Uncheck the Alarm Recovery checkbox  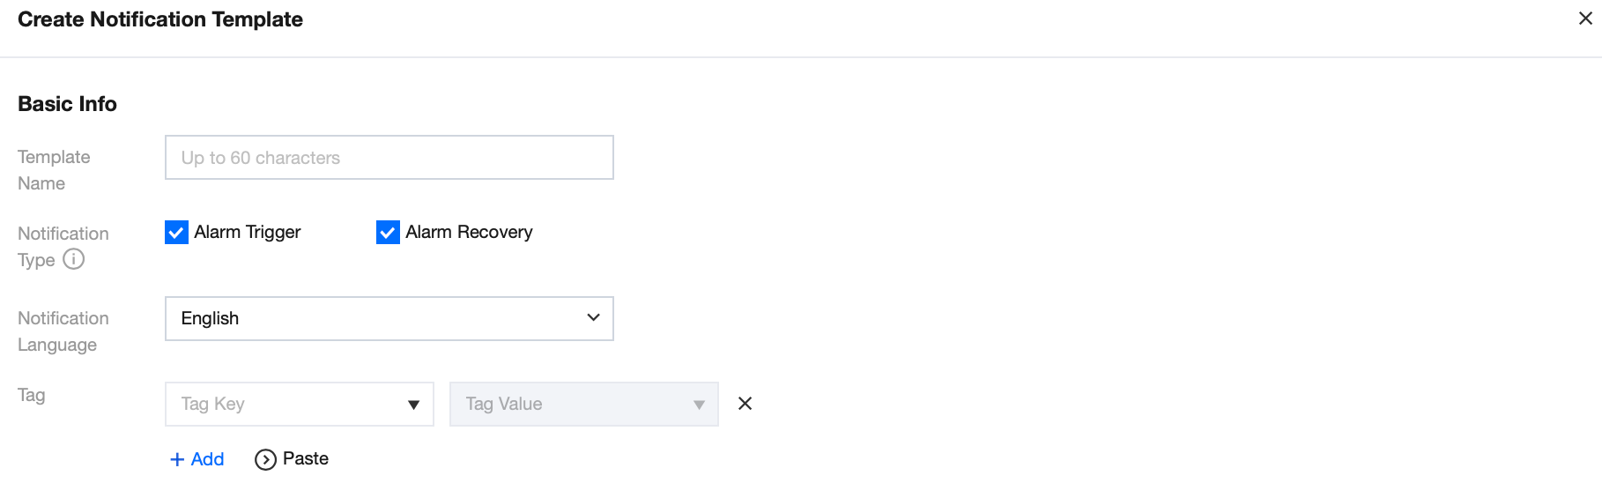click(x=388, y=232)
